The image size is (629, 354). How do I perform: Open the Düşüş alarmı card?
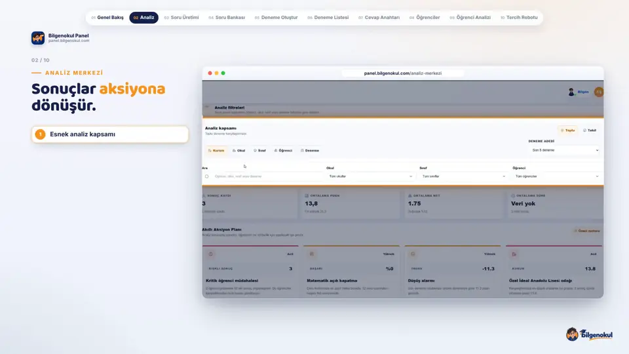click(453, 271)
